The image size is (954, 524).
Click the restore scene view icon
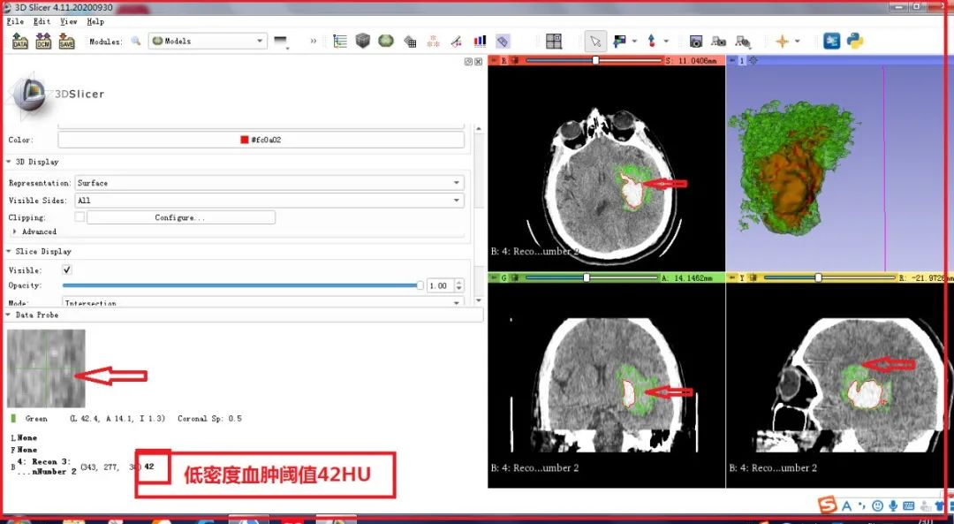pos(742,42)
